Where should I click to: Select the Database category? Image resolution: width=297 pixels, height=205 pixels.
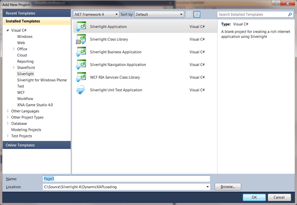tap(19, 124)
